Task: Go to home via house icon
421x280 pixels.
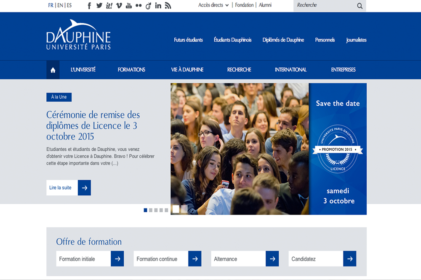Action: click(53, 70)
